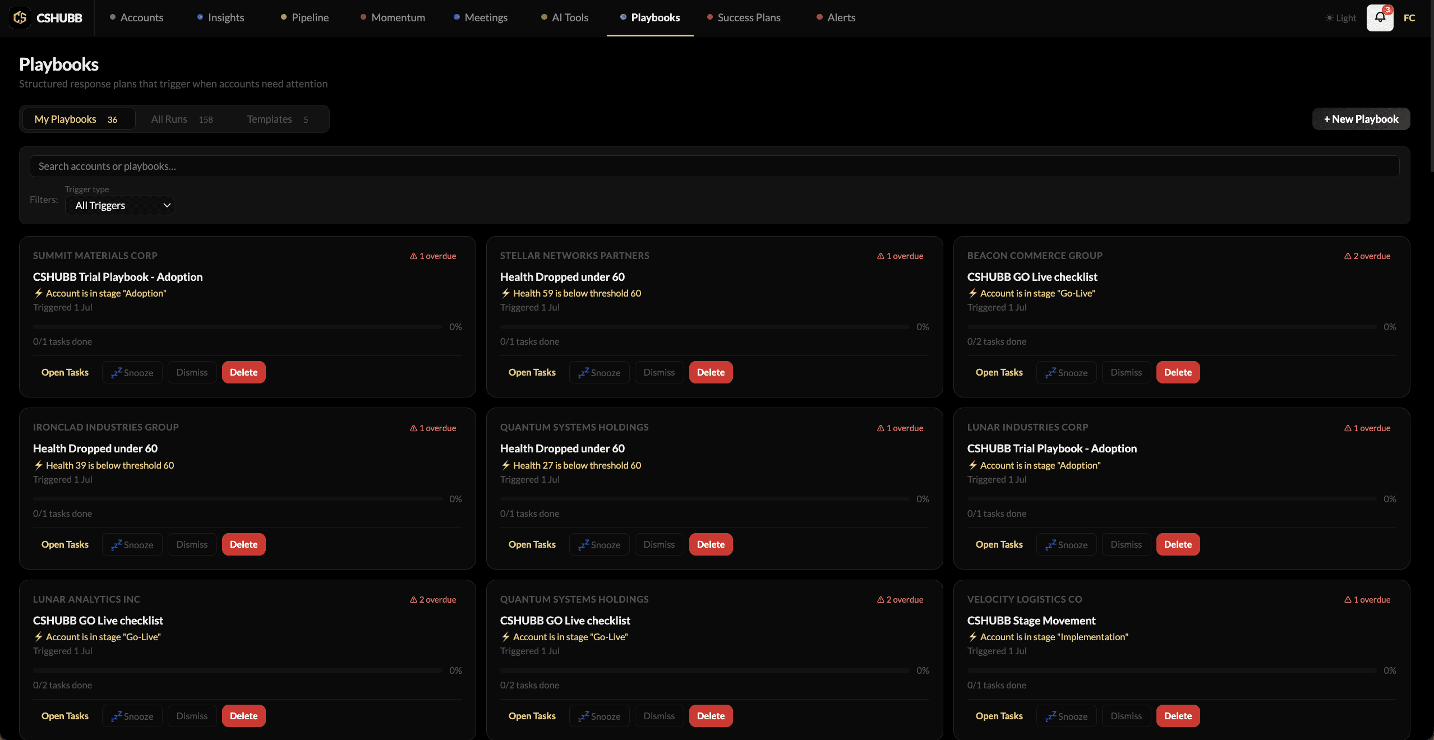Open the Accounts nav tab

click(136, 18)
